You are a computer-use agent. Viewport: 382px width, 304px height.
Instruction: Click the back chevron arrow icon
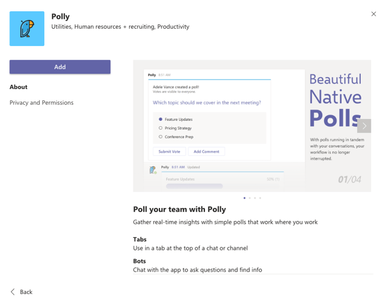point(13,292)
